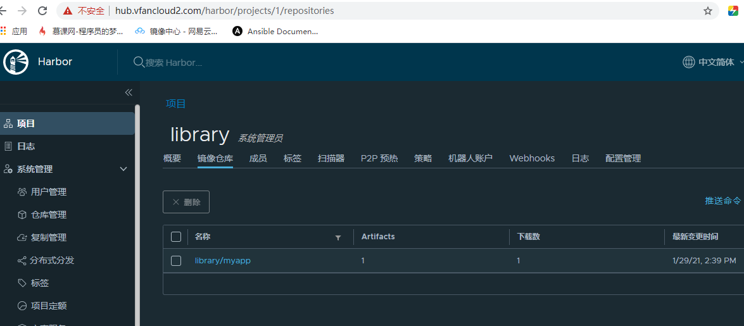Click the 项目 breadcrumb link
Screen dimensions: 744x326
(x=175, y=103)
